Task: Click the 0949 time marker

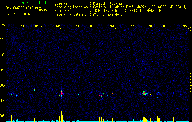Action: click(x=167, y=26)
